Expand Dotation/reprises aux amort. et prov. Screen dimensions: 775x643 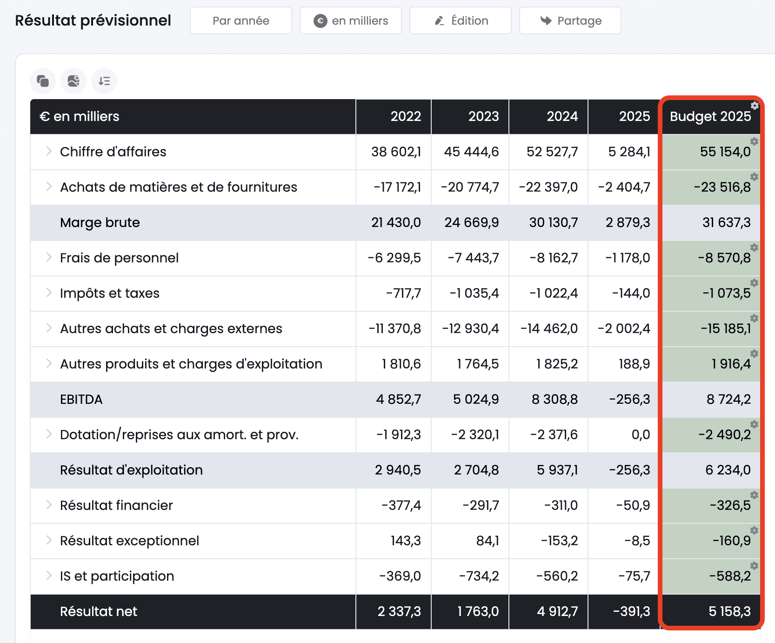[49, 434]
